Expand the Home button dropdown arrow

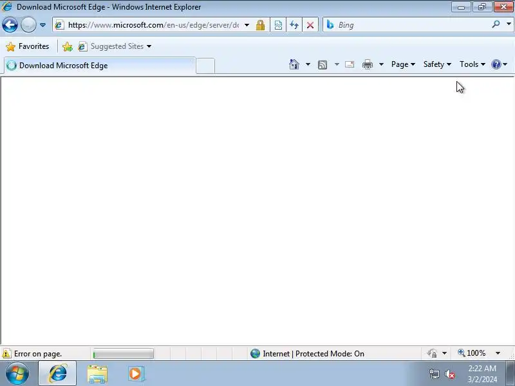308,64
